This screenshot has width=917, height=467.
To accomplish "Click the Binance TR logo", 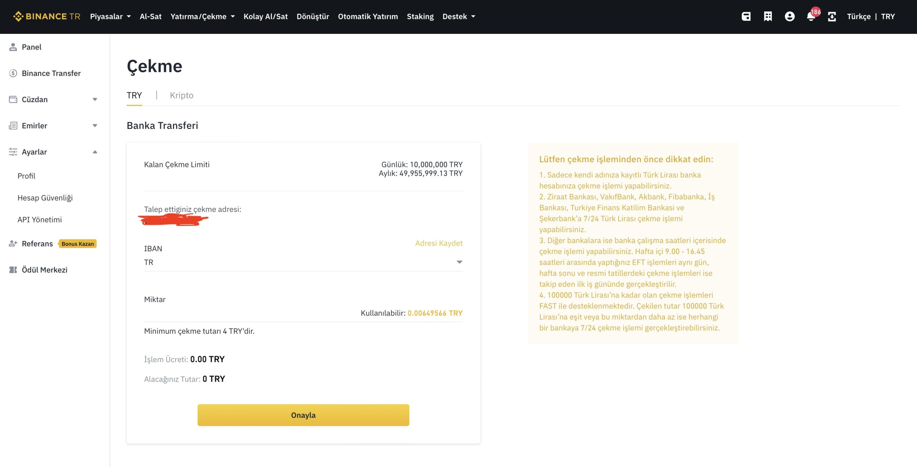I will pyautogui.click(x=47, y=16).
